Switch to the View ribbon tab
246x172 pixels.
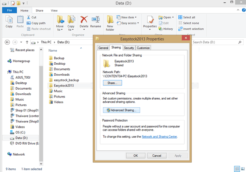(54, 11)
